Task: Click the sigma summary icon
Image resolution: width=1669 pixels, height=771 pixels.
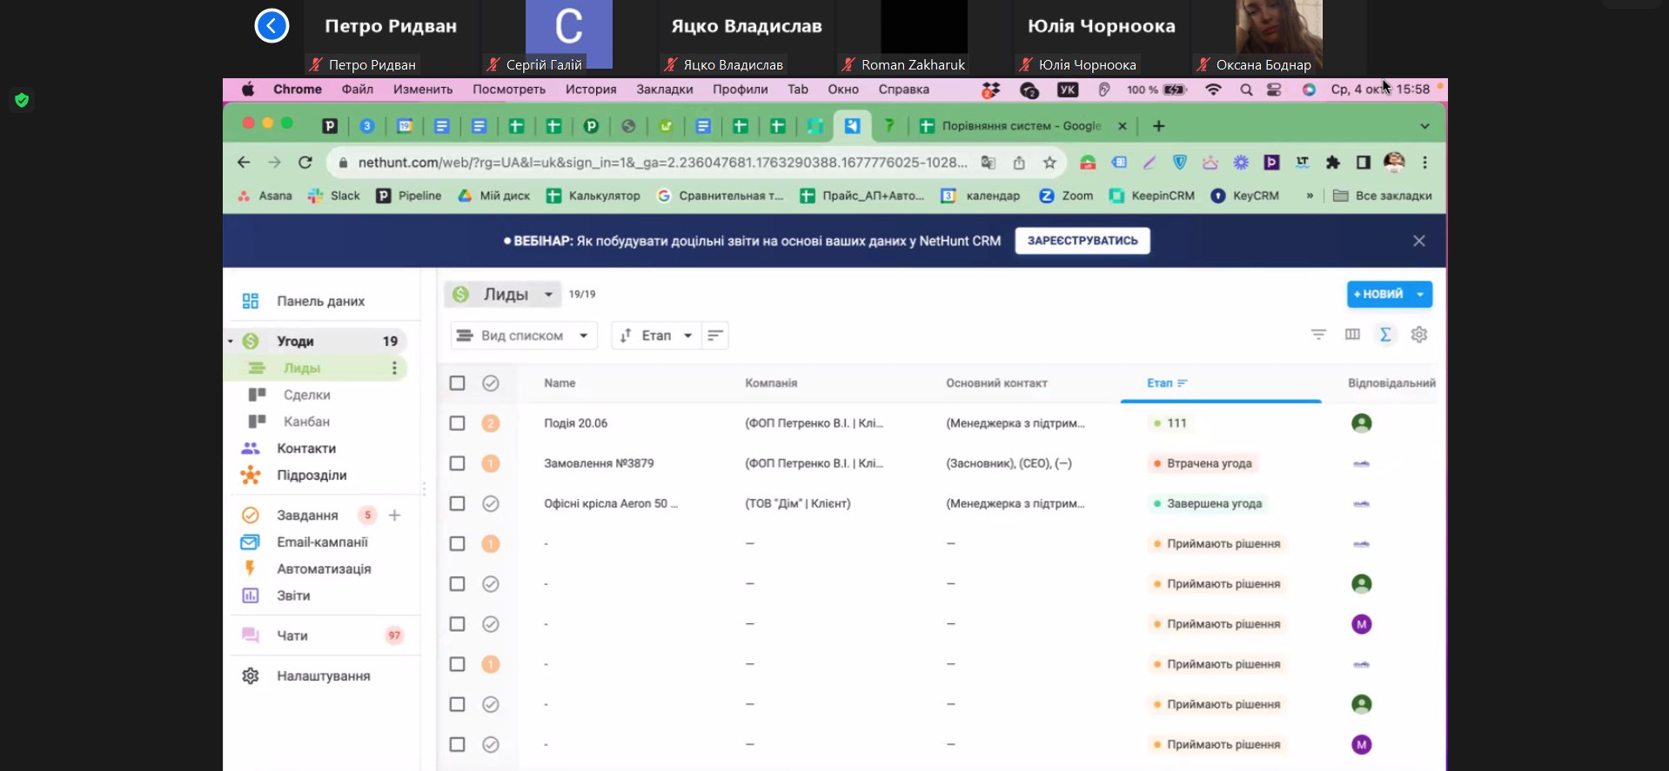Action: pyautogui.click(x=1385, y=335)
